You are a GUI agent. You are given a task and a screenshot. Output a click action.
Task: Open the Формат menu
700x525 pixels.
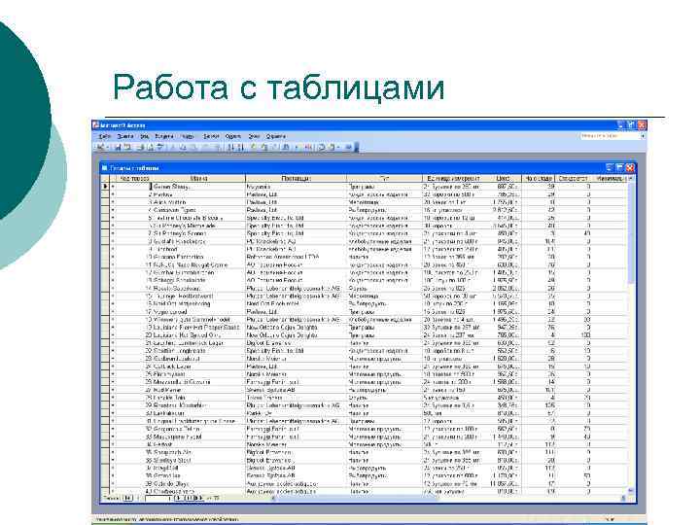coord(187,136)
